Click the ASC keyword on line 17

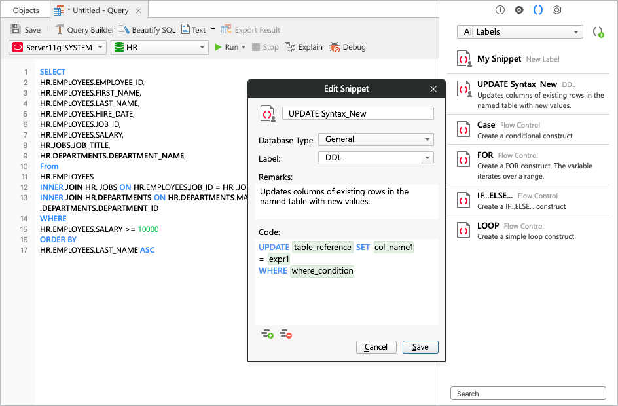click(x=147, y=250)
